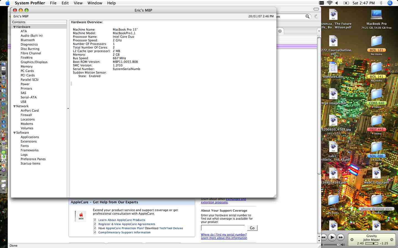Viewport: 398px width, 248px height.
Task: Select Fibre Channel entry
Action: pyautogui.click(x=31, y=53)
